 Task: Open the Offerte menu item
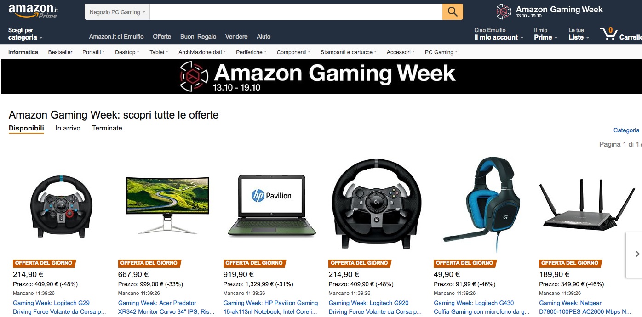tap(162, 36)
